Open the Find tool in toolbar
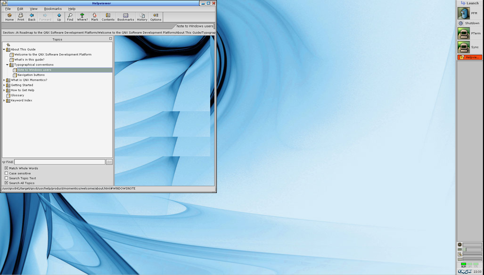 tap(70, 17)
